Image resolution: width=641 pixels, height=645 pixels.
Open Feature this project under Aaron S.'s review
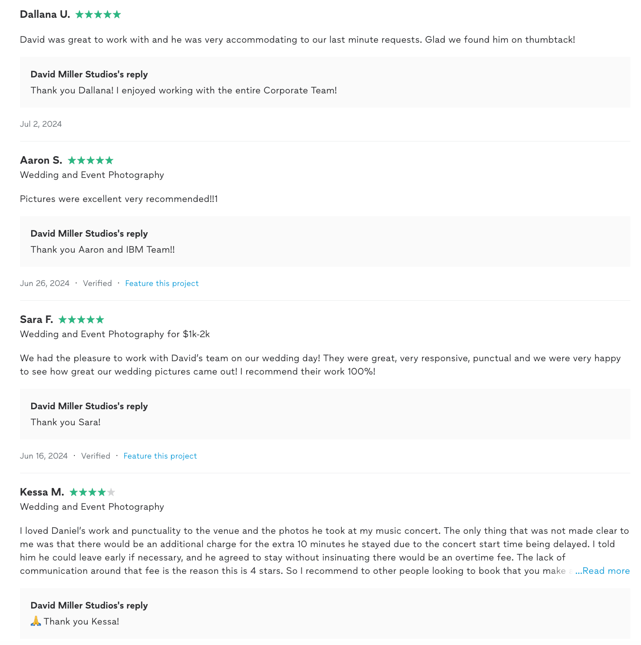pyautogui.click(x=162, y=283)
